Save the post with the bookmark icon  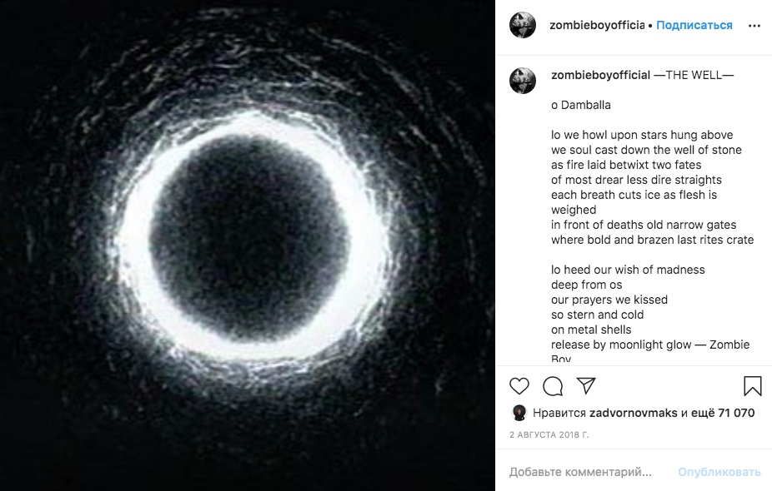tap(752, 386)
